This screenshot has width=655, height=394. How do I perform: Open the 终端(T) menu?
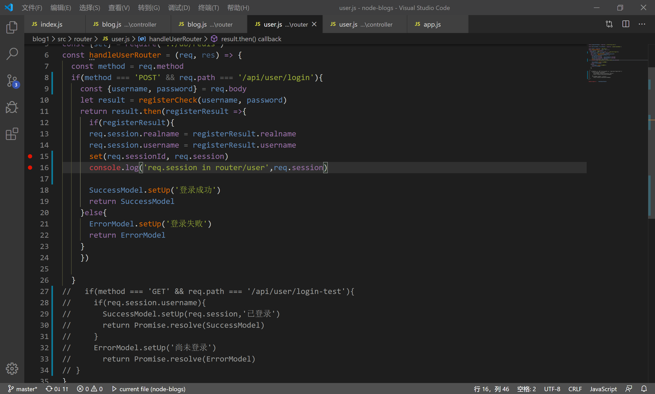(209, 8)
